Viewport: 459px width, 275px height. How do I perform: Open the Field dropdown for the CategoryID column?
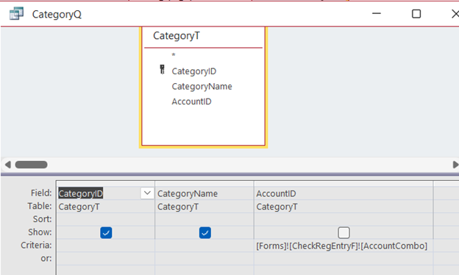point(147,193)
